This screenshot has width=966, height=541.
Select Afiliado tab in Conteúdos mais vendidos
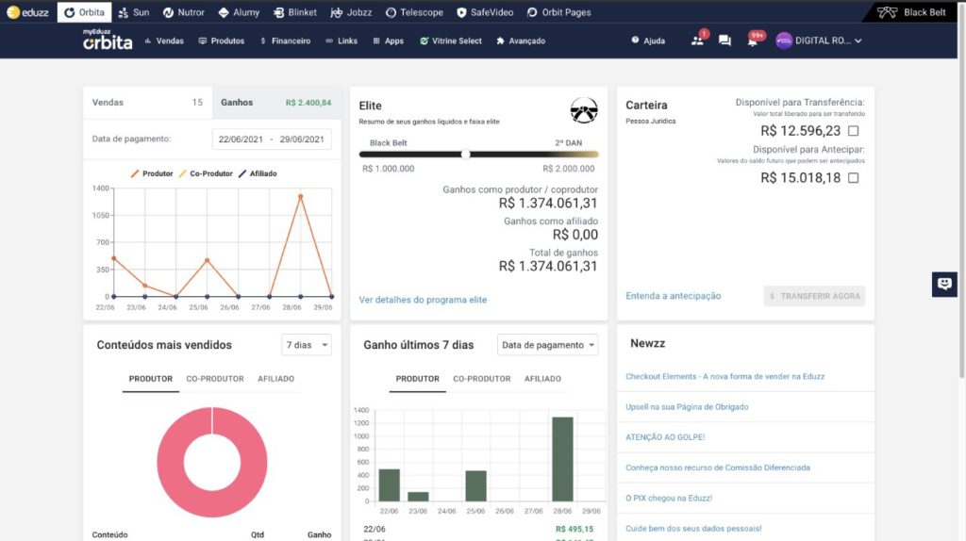pyautogui.click(x=276, y=379)
